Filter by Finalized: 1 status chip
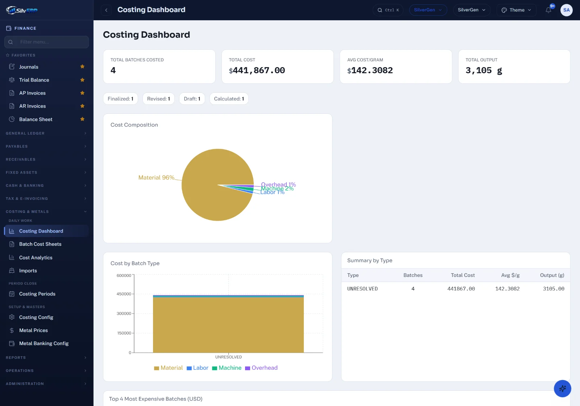This screenshot has width=580, height=406. [120, 99]
